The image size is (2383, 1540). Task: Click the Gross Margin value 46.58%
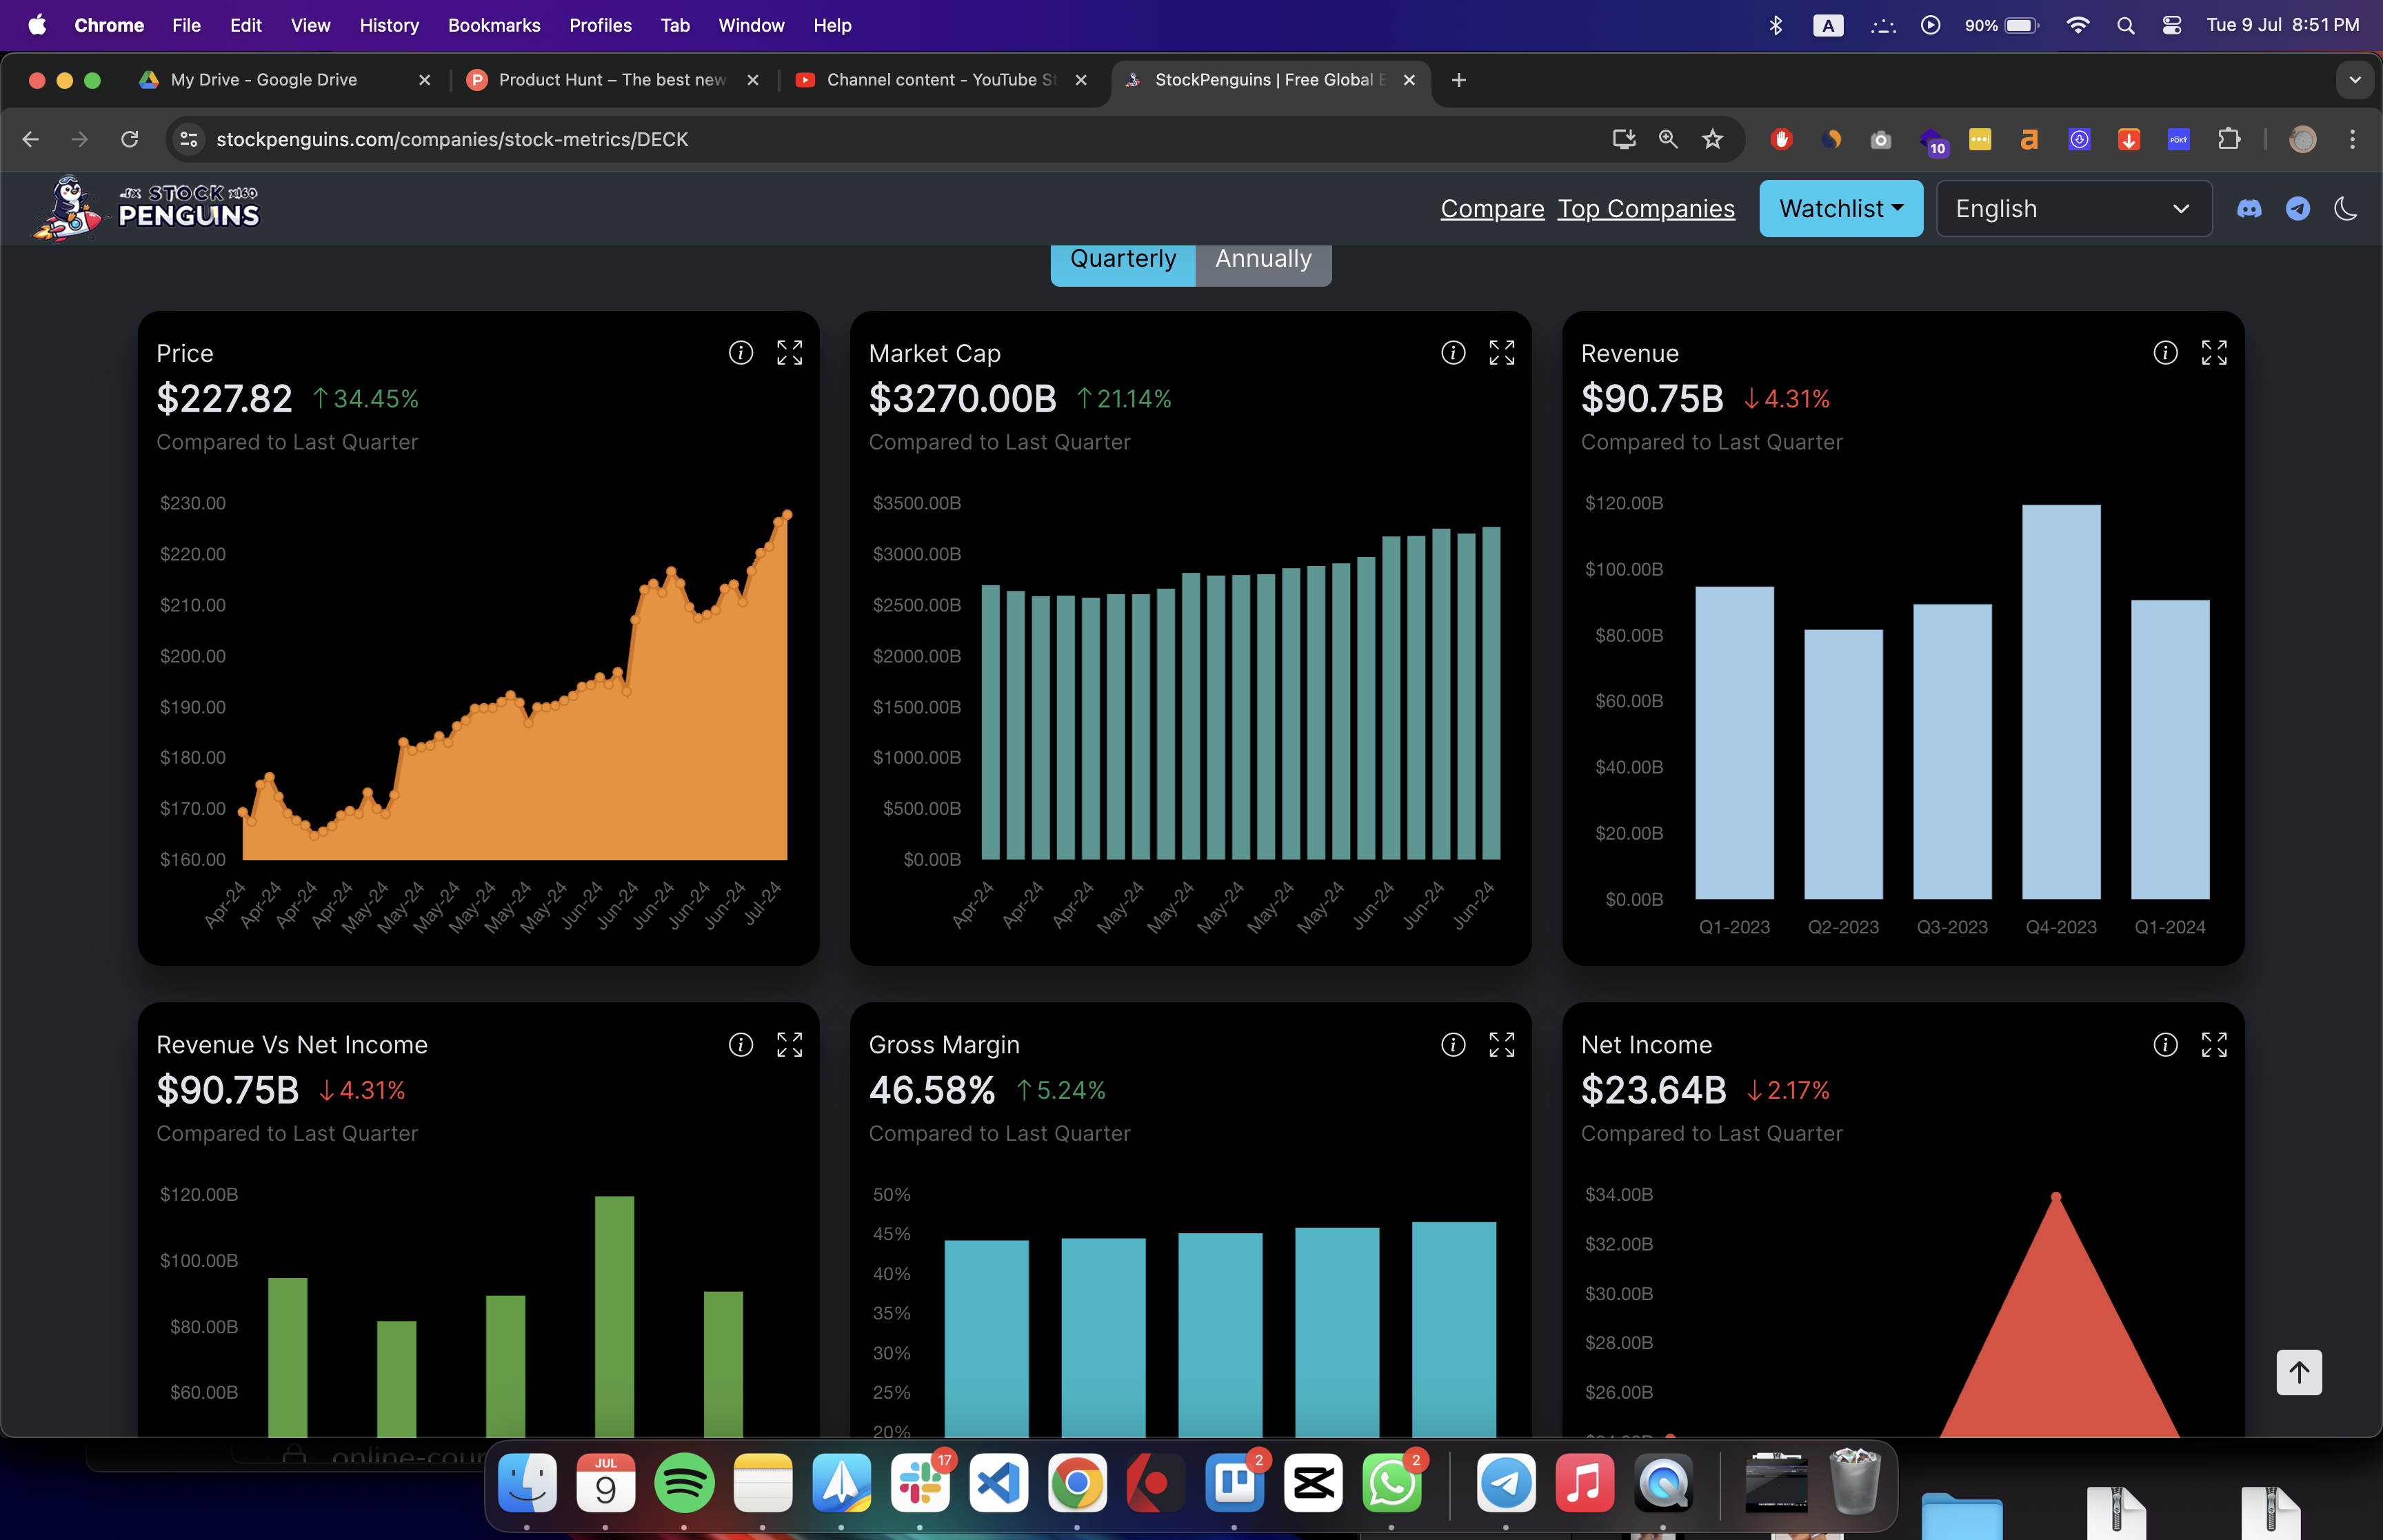pos(931,1090)
